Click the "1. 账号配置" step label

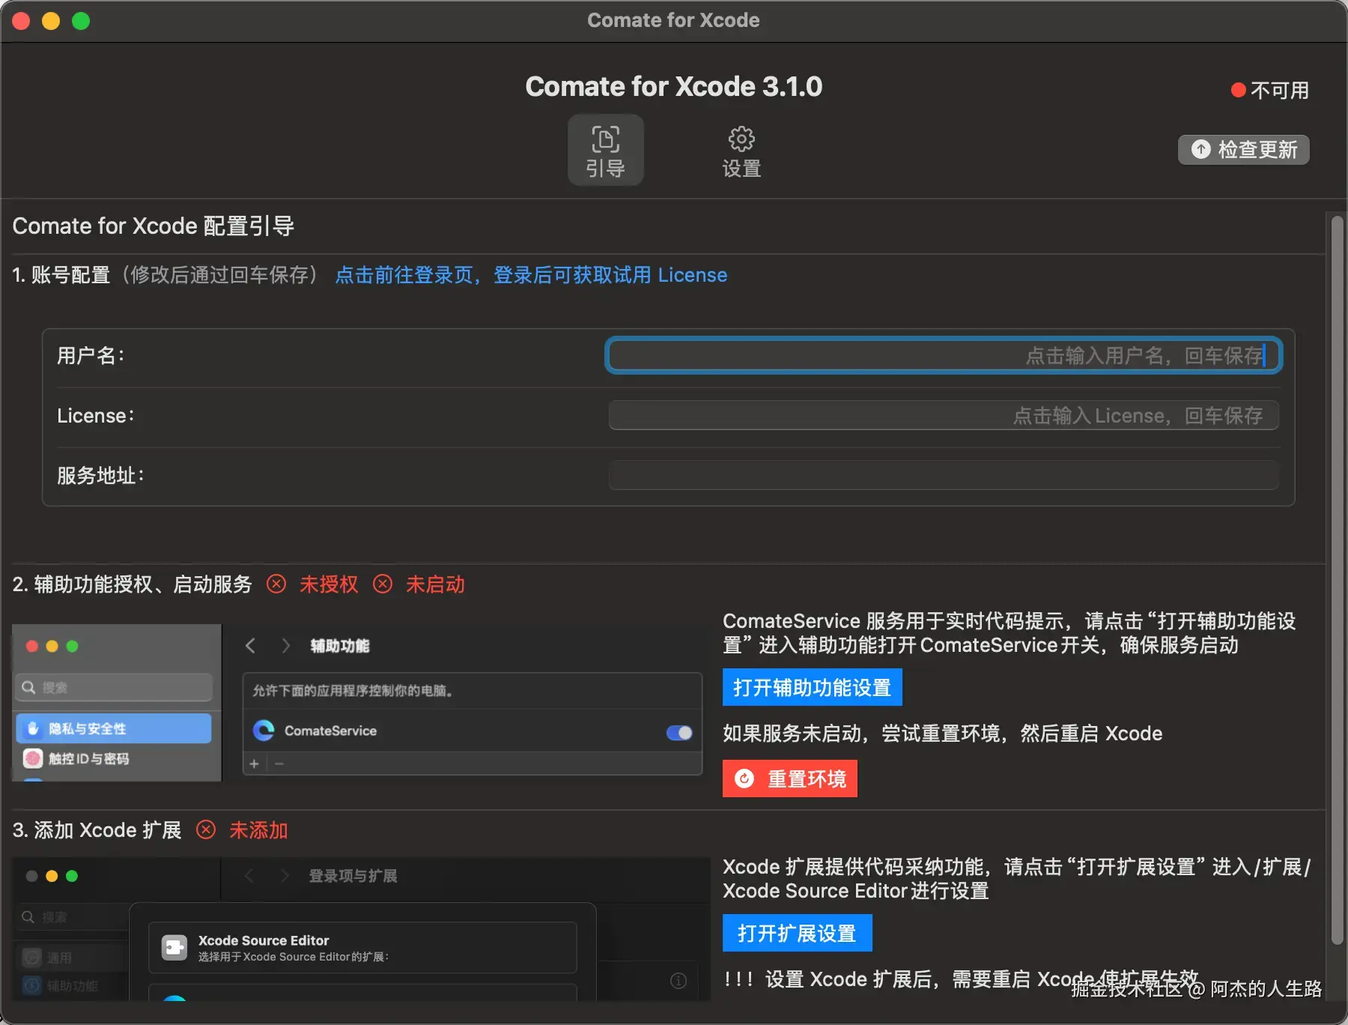(61, 275)
